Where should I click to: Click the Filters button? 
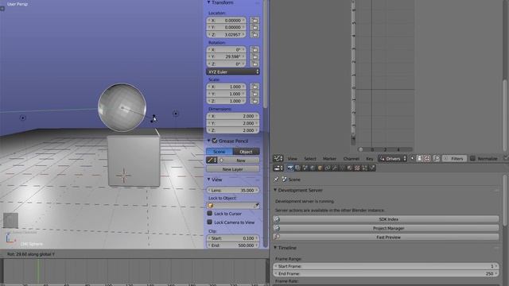[453, 159]
